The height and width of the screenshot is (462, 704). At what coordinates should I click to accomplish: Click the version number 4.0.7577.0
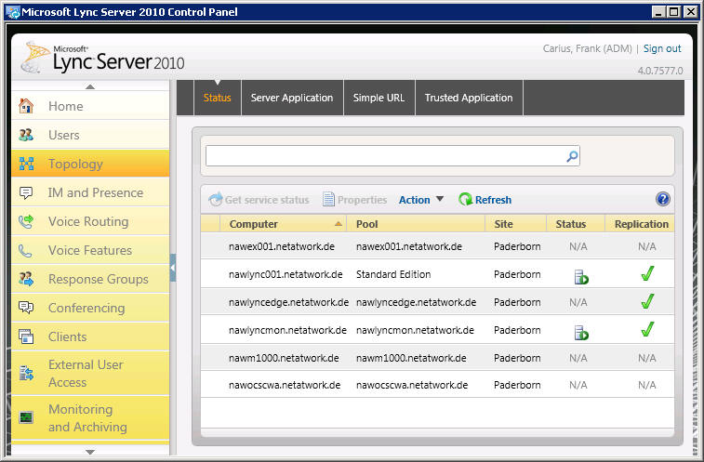pos(660,71)
